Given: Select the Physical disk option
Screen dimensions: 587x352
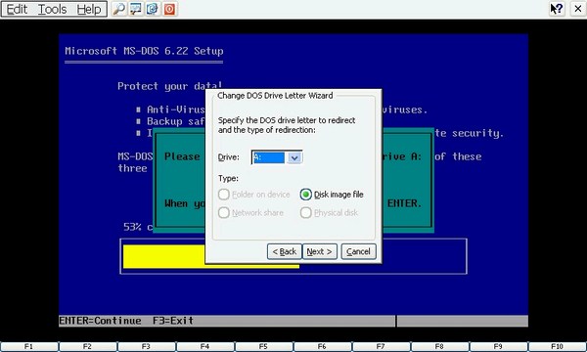Looking at the screenshot, I should (329, 212).
